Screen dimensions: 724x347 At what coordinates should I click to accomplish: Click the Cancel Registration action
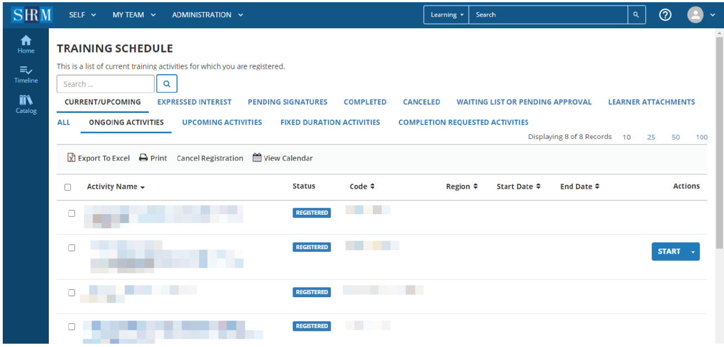[210, 158]
